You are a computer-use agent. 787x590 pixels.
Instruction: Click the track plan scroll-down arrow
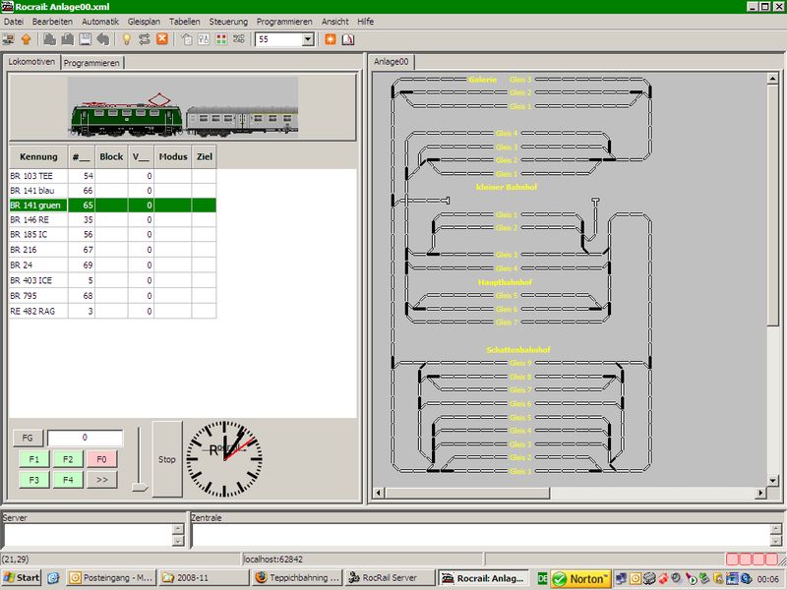pyautogui.click(x=773, y=480)
